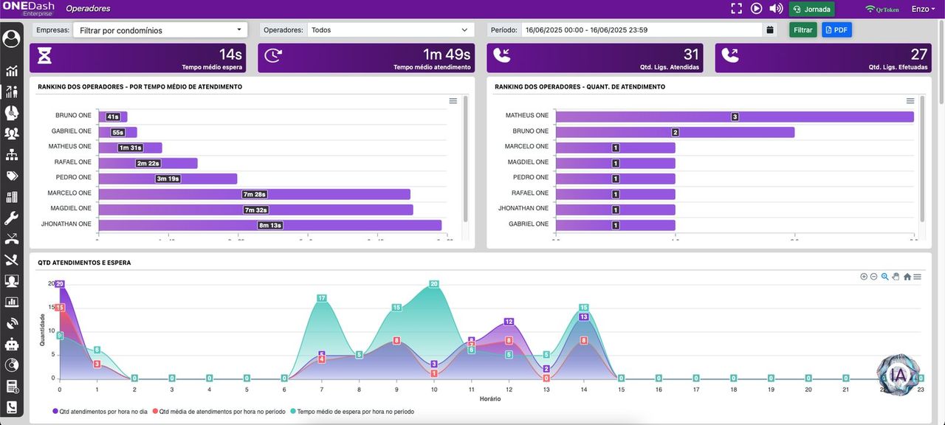The height and width of the screenshot is (425, 945).
Task: Click the MATHEUS ONE bar labeled 3
Action: pos(735,117)
